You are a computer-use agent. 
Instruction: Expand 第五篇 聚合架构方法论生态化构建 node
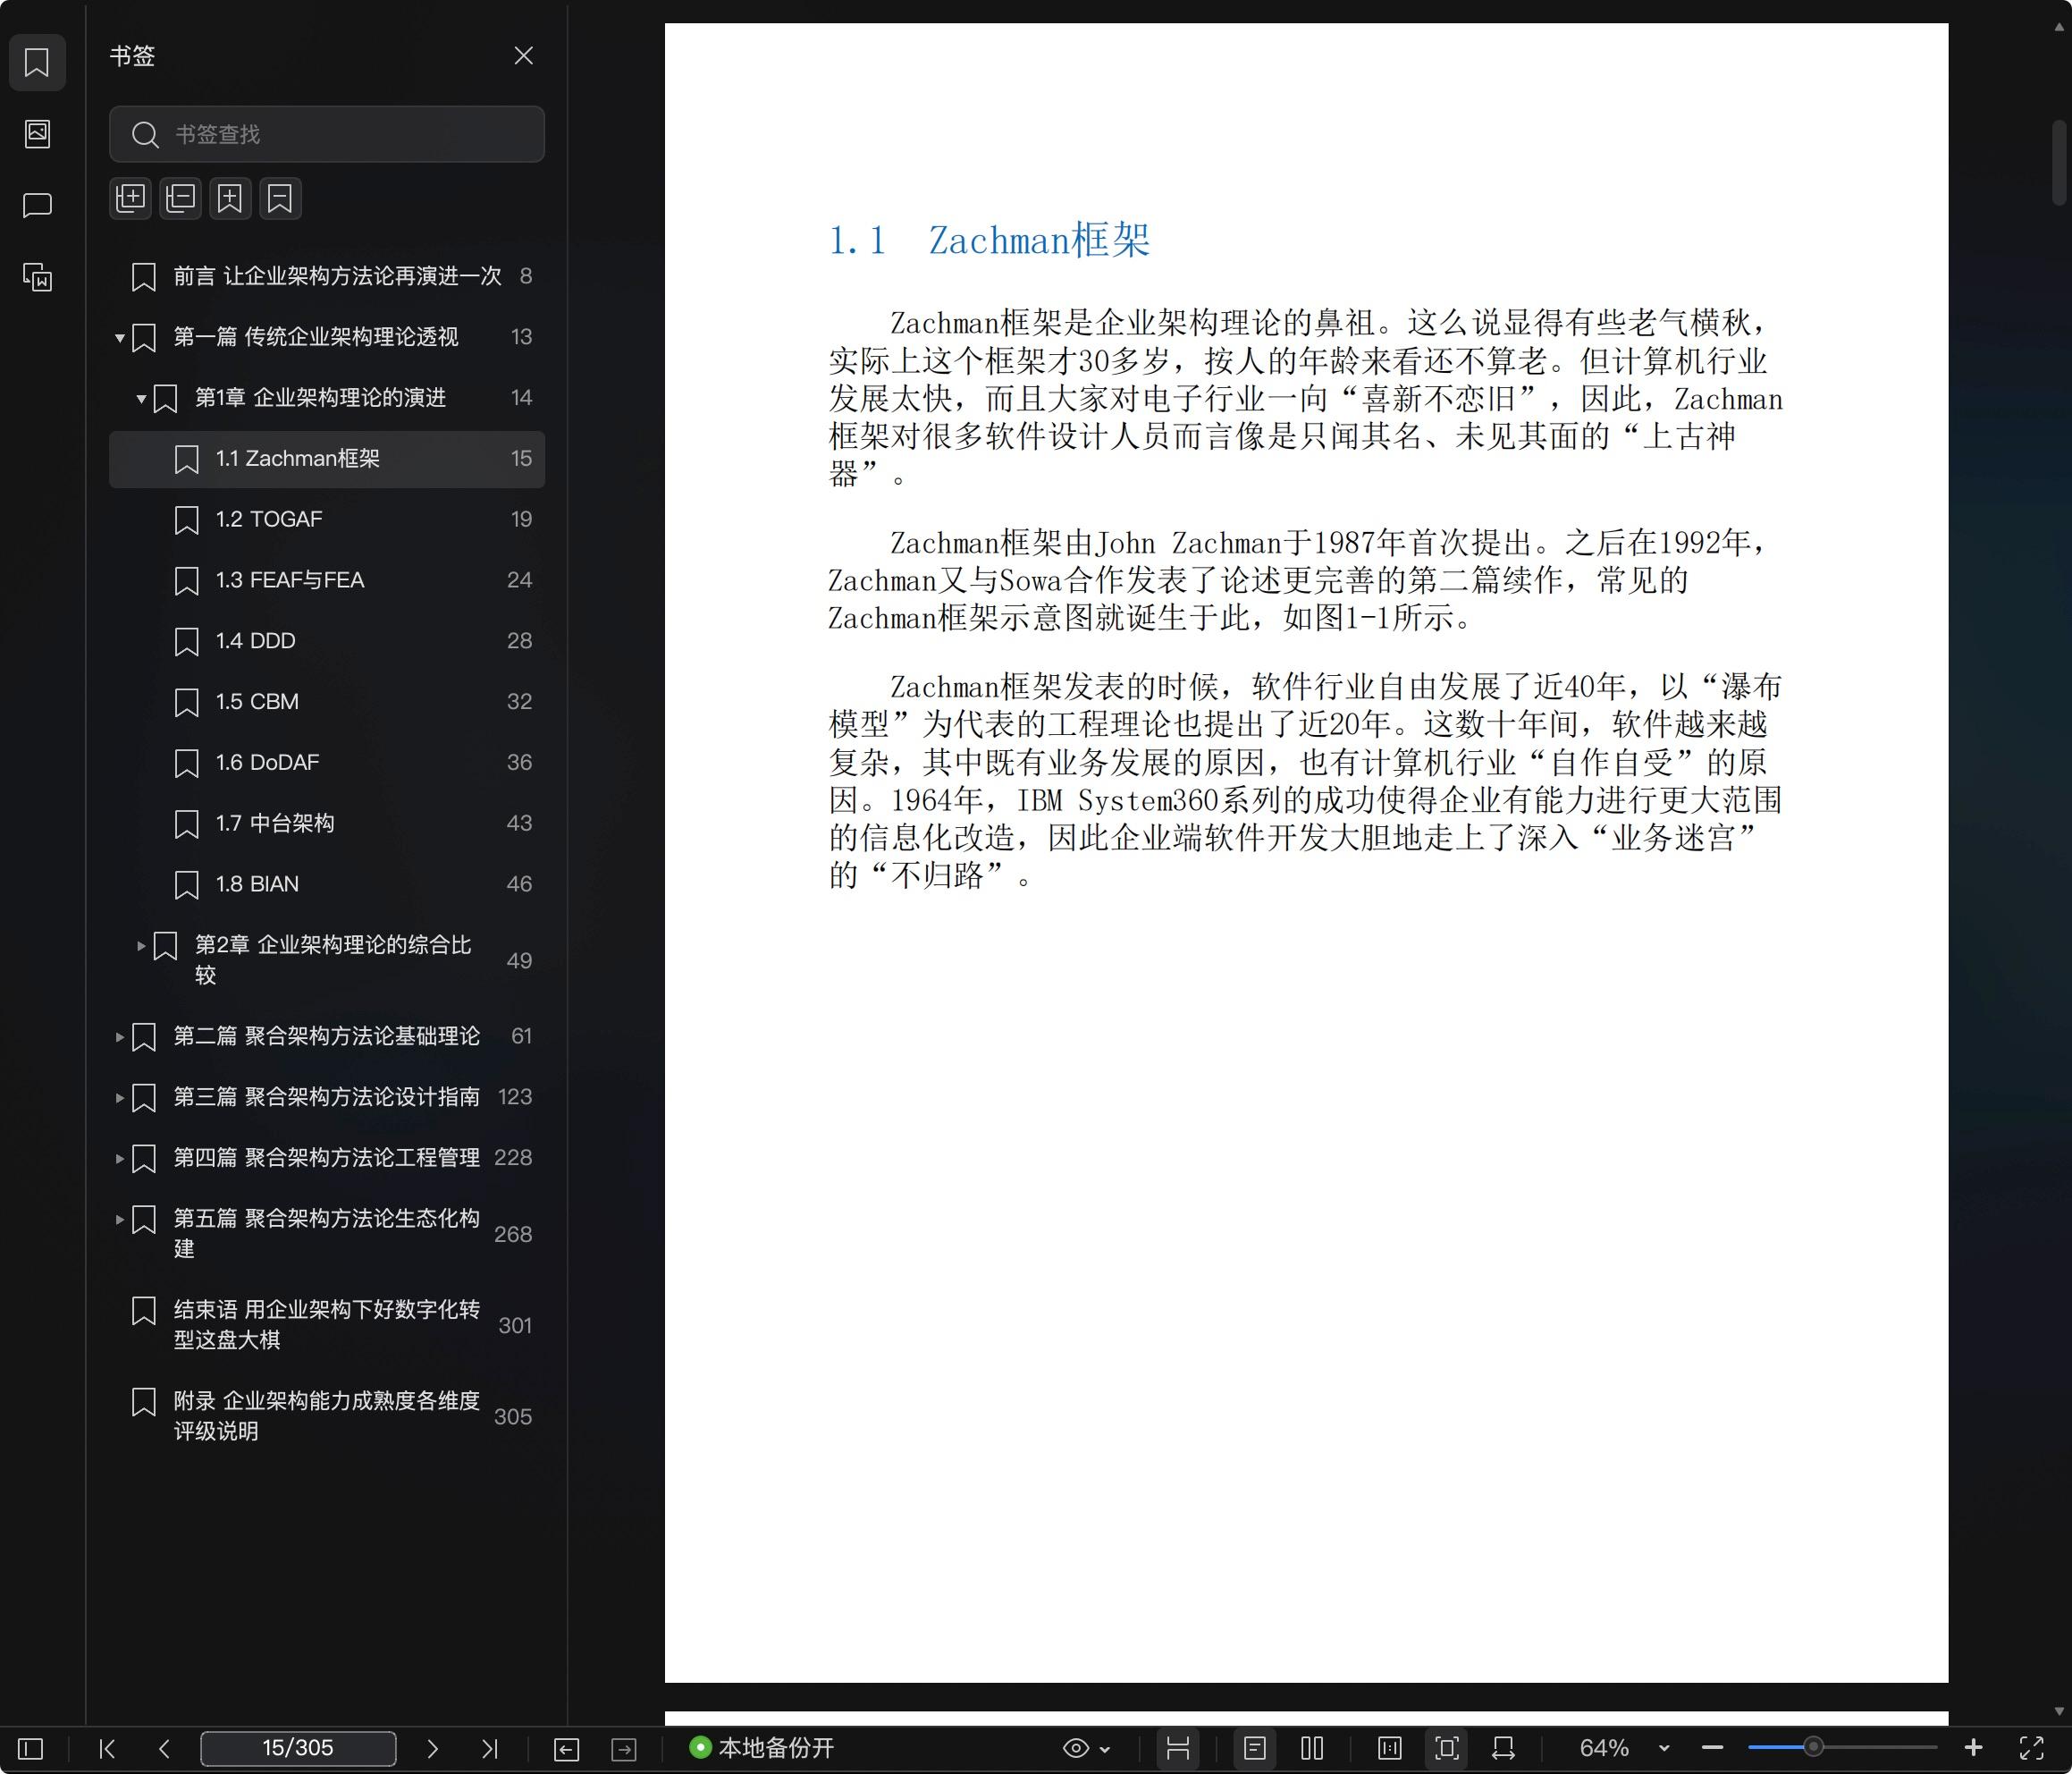[120, 1220]
